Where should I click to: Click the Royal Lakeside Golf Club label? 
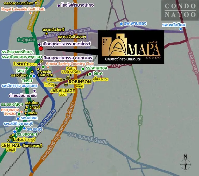click(23, 9)
